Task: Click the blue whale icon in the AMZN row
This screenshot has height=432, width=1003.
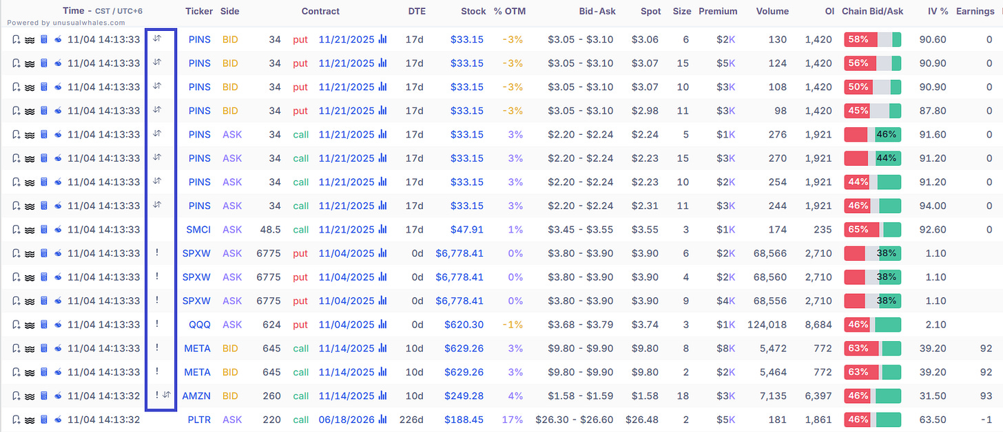Action: 58,396
